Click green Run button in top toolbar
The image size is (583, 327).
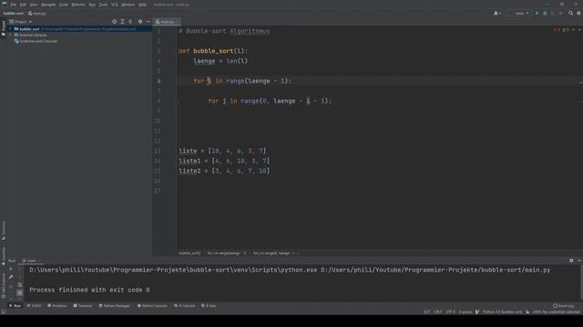pos(537,13)
